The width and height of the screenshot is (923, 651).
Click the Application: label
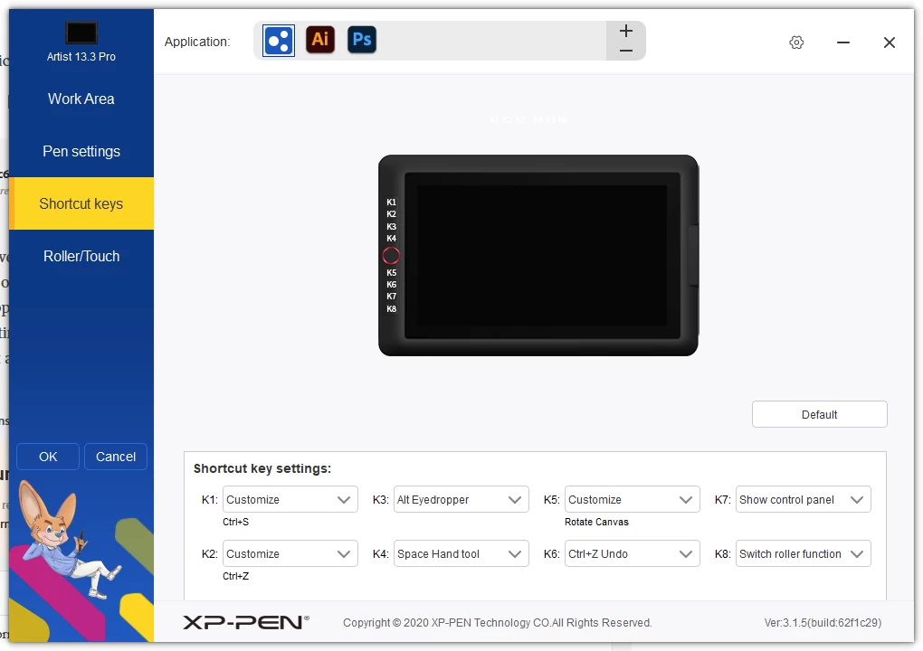197,42
